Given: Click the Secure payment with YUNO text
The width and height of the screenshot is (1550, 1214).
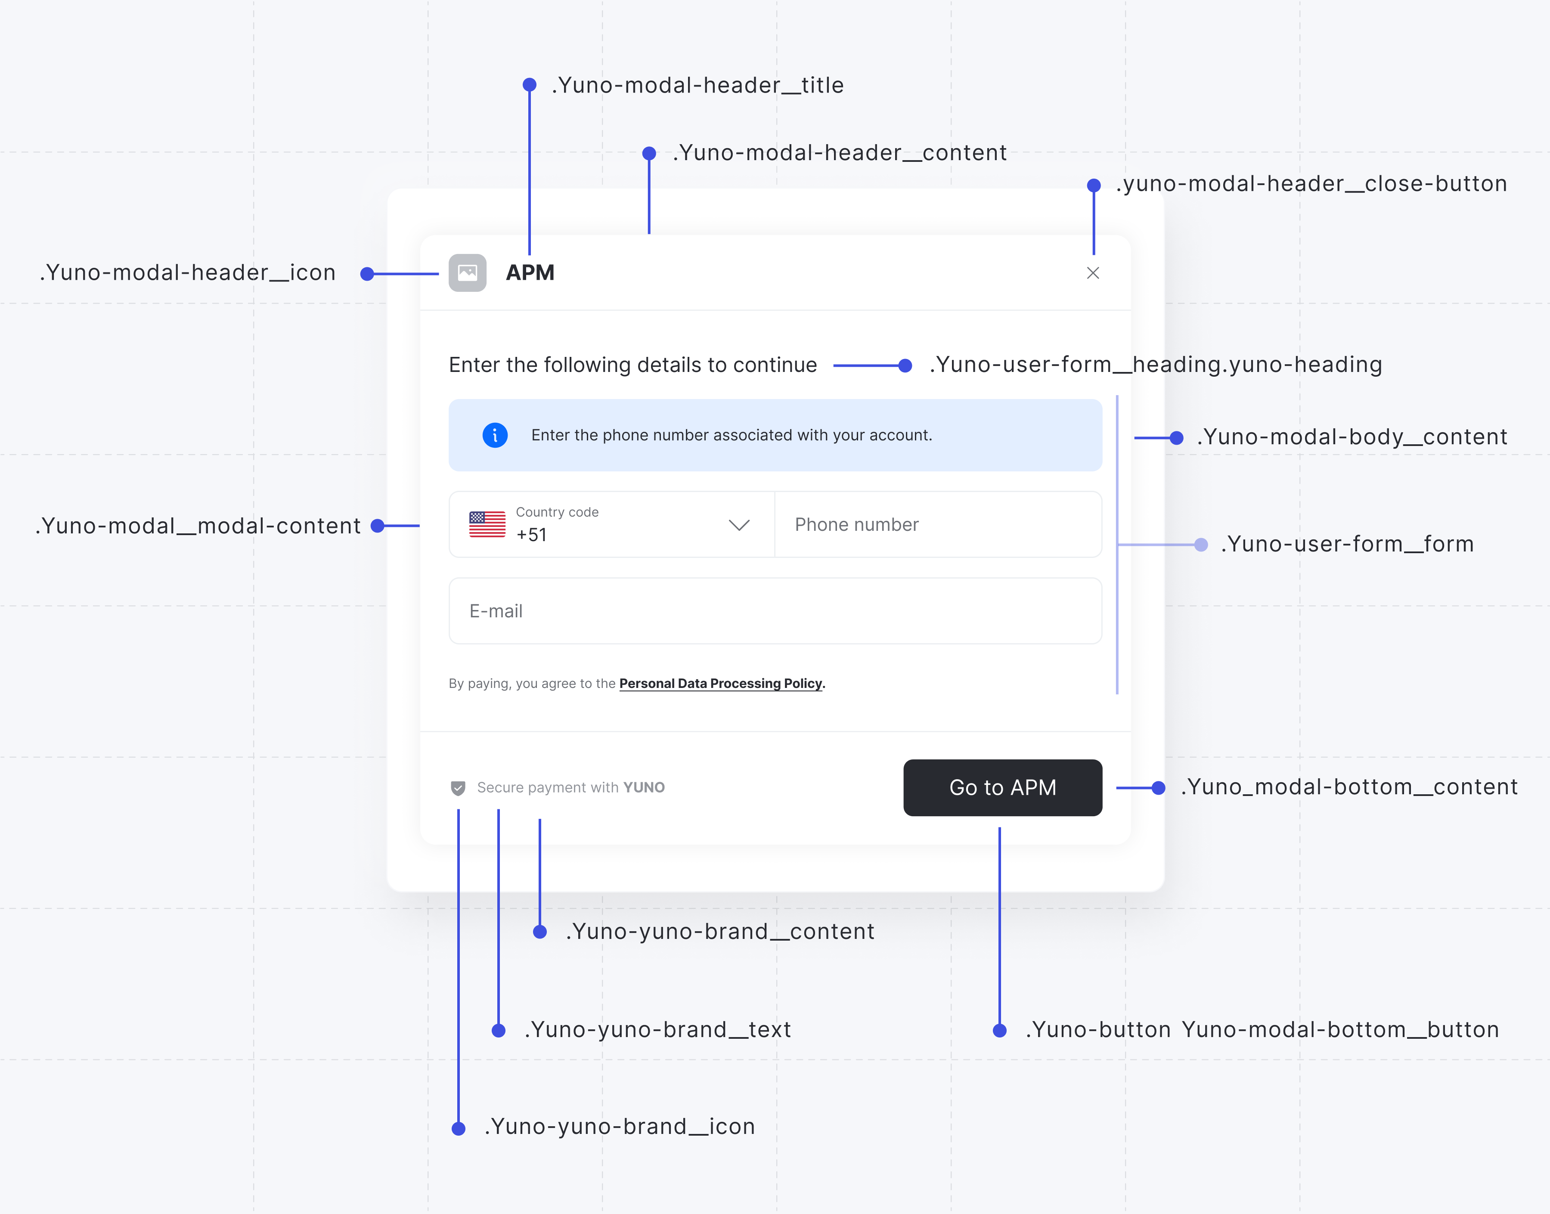Looking at the screenshot, I should tap(570, 787).
